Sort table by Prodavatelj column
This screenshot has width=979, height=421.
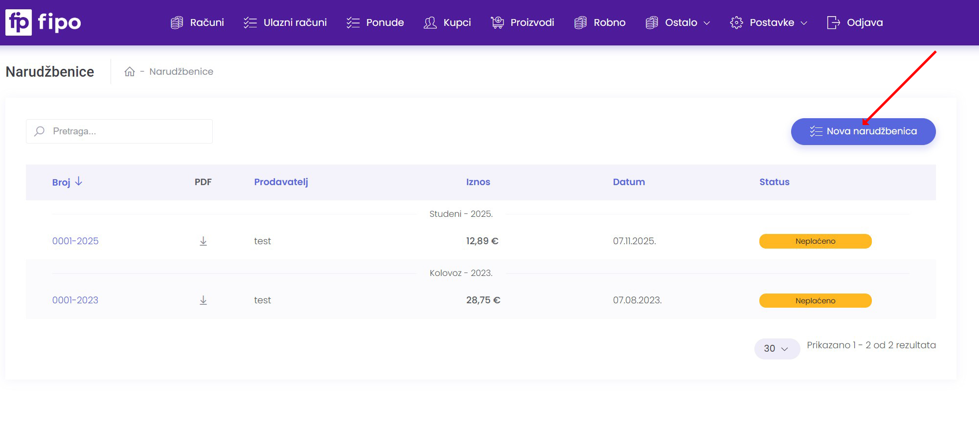(x=281, y=182)
